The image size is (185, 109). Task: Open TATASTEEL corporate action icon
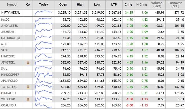(x=28, y=87)
